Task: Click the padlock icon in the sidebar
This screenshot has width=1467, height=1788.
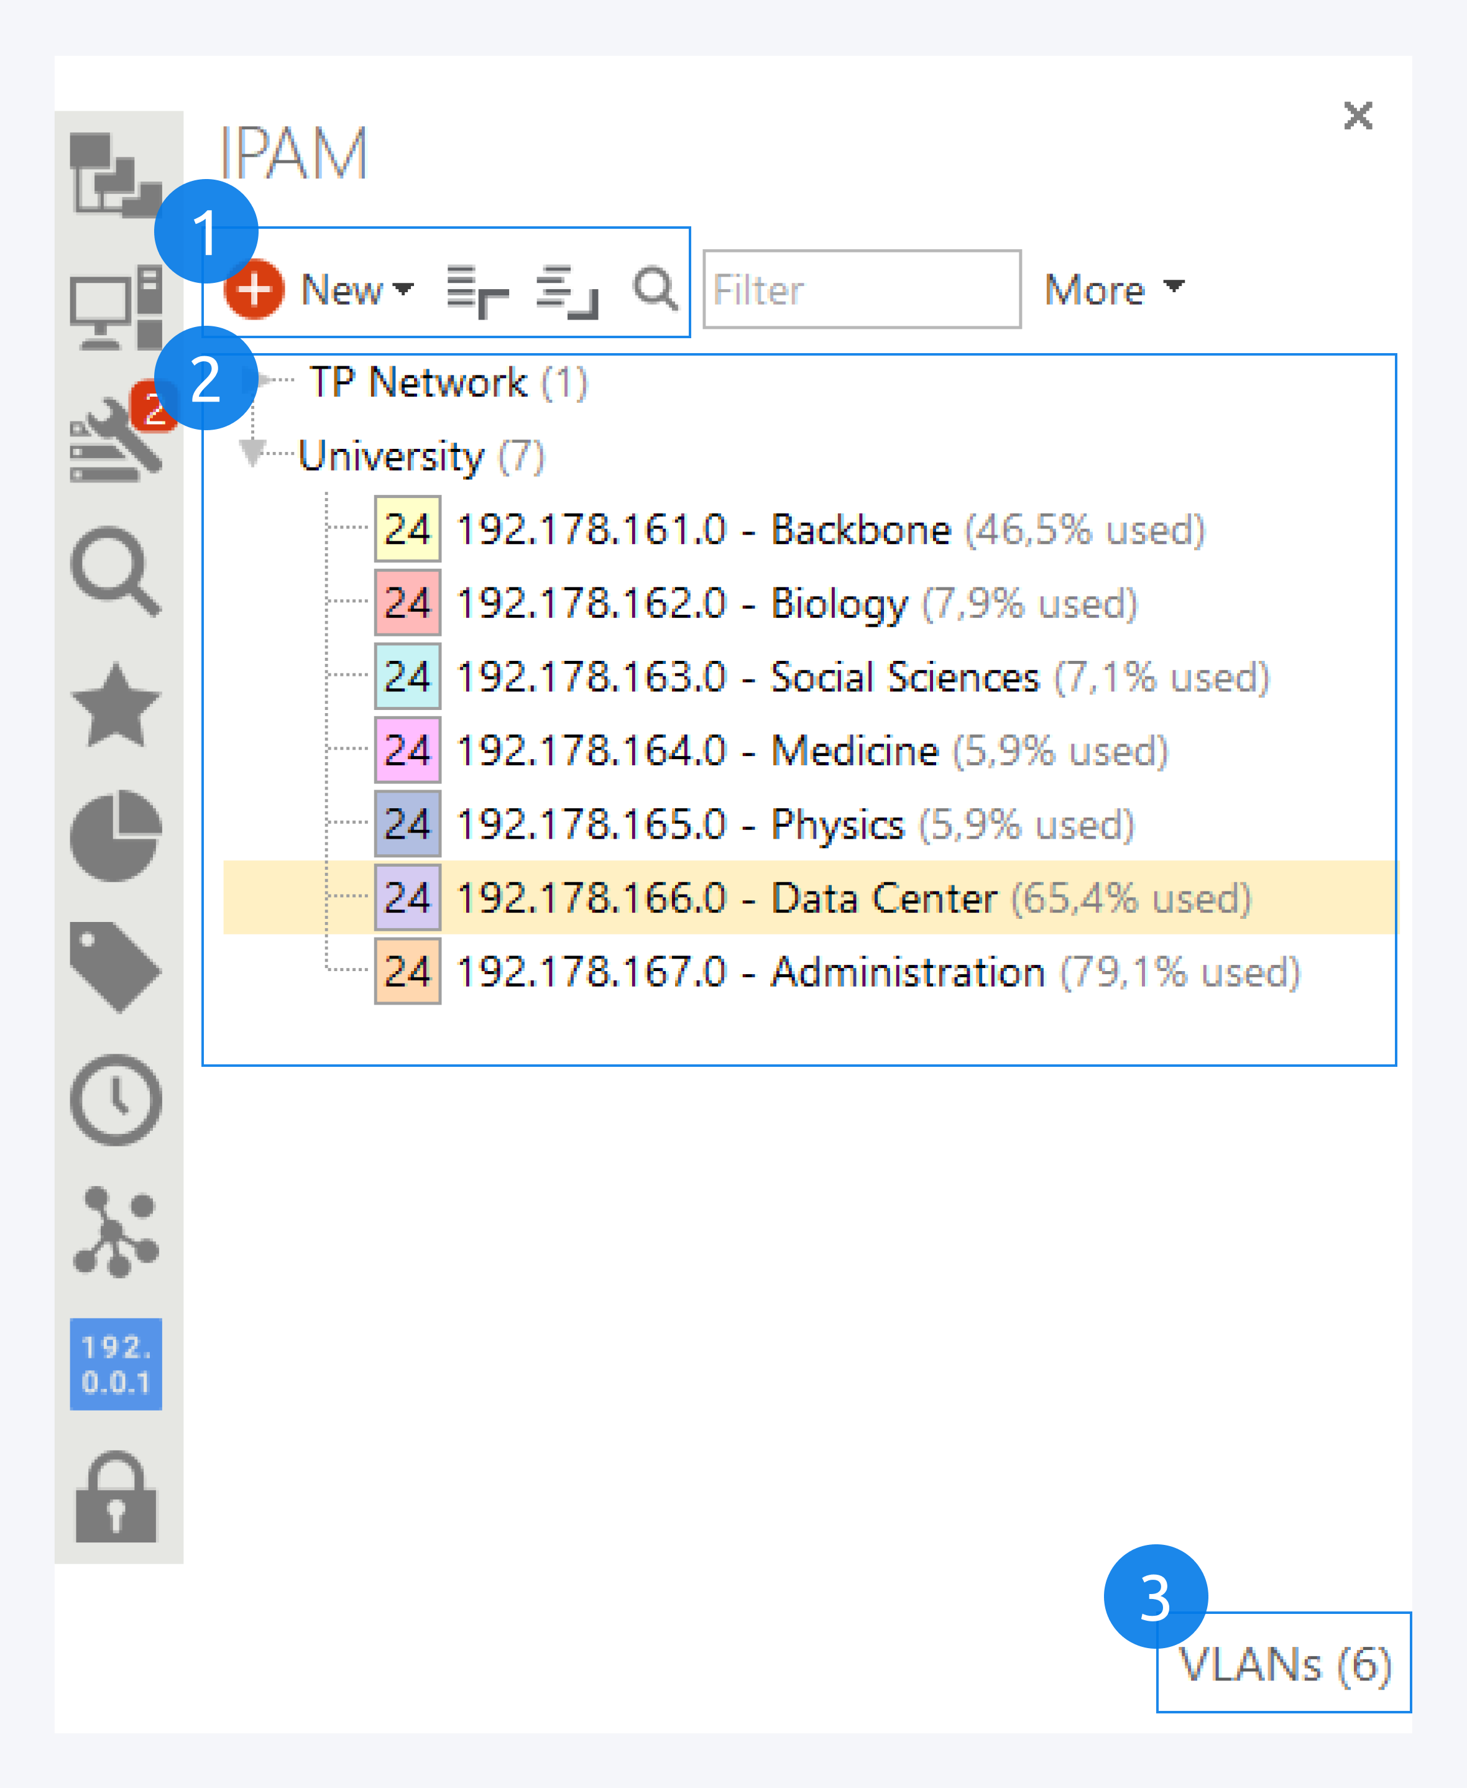Action: pos(116,1497)
